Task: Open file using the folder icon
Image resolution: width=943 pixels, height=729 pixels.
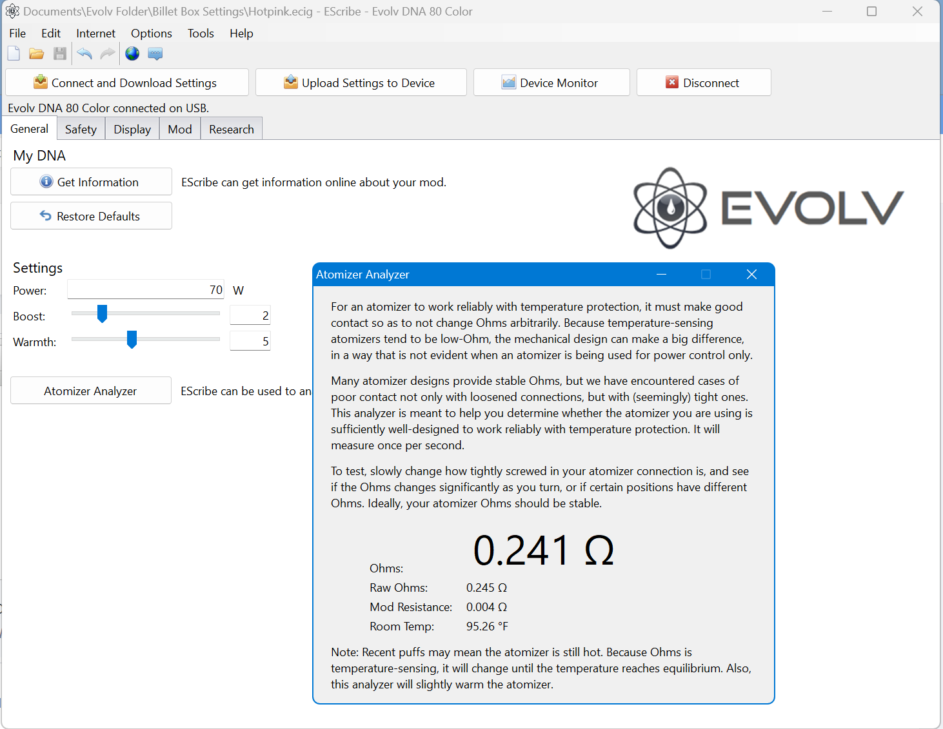Action: 37,53
